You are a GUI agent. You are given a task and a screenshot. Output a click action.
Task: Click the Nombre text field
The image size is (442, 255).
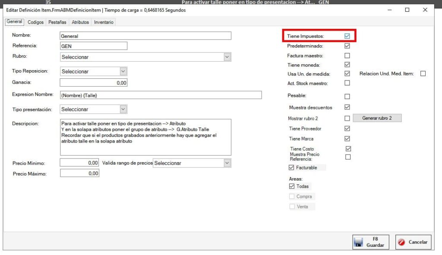click(x=145, y=36)
